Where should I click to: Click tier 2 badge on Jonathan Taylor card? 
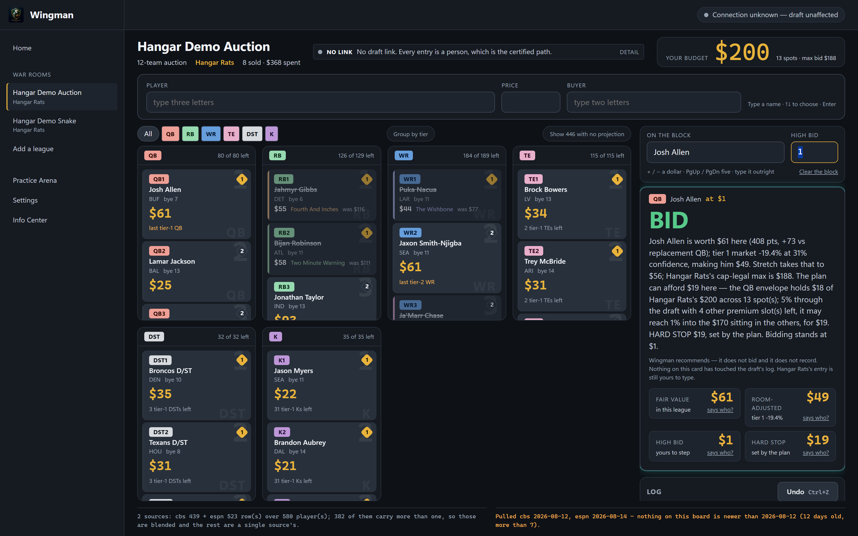pos(367,286)
